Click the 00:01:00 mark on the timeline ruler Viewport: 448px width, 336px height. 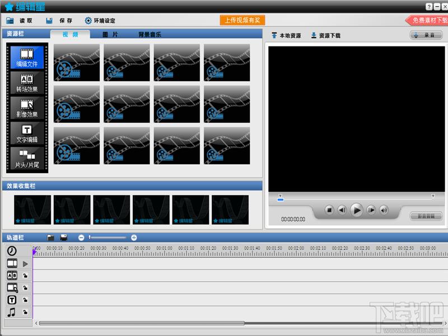pyautogui.click(x=164, y=248)
